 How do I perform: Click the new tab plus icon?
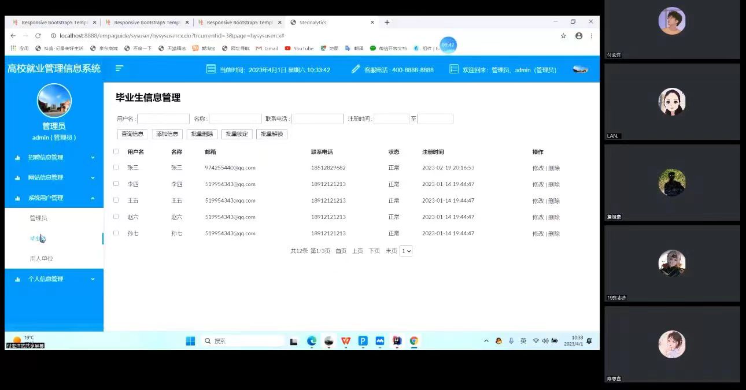click(x=387, y=23)
